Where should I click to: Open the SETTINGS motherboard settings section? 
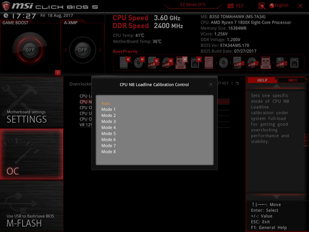pos(31,102)
